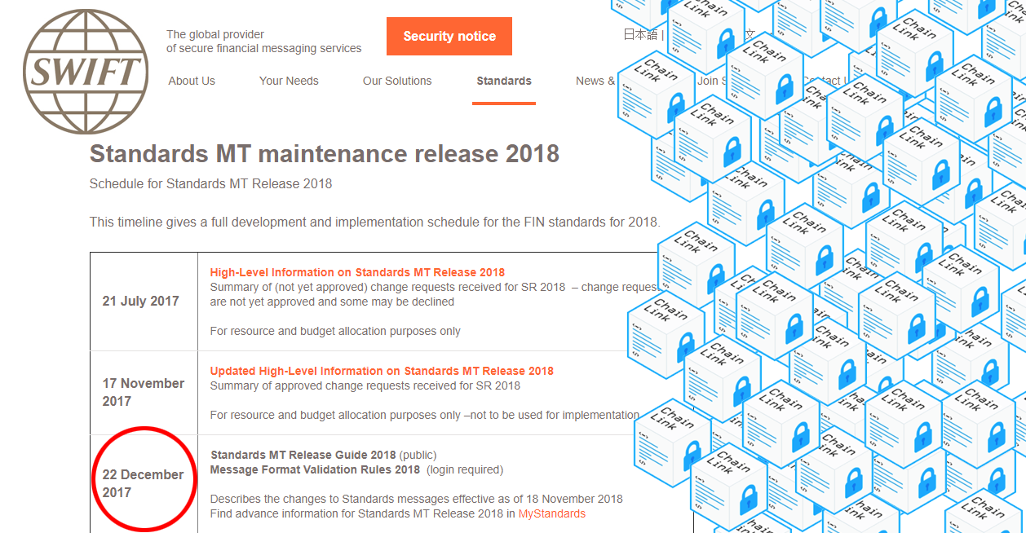Select the 22 December 2017 date cell
Screen dimensions: 1026x533
pos(144,483)
